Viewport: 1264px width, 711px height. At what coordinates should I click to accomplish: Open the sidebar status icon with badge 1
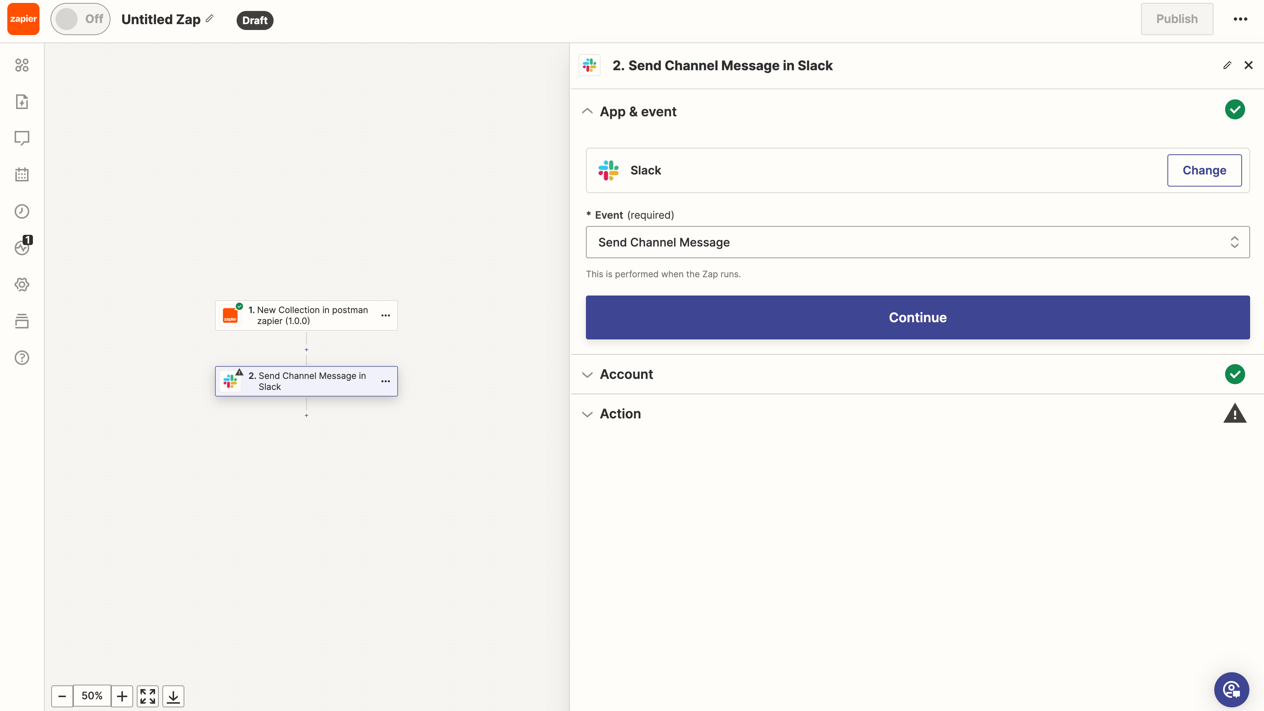click(22, 247)
